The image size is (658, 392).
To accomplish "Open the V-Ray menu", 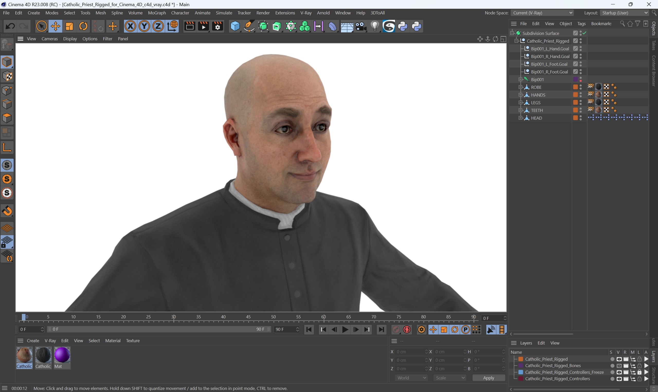I will click(306, 13).
